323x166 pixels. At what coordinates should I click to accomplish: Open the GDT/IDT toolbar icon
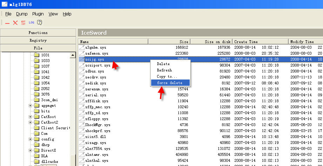pos(23,23)
